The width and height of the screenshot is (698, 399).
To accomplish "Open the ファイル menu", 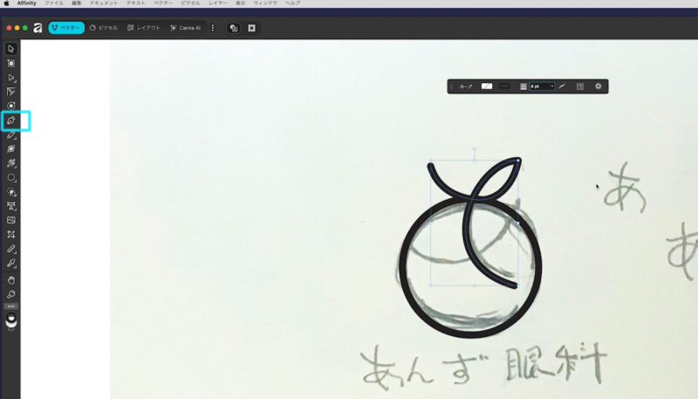I will (x=53, y=3).
